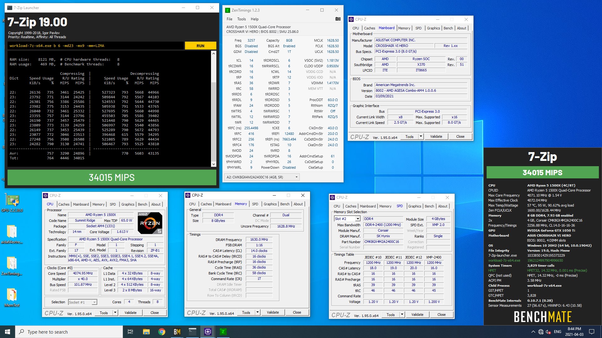Click the CPU-Z taskbar icon
The height and width of the screenshot is (338, 602).
pyautogui.click(x=208, y=332)
